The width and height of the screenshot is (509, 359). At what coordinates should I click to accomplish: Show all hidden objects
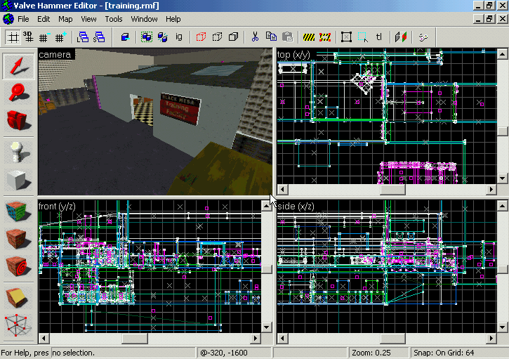(233, 37)
